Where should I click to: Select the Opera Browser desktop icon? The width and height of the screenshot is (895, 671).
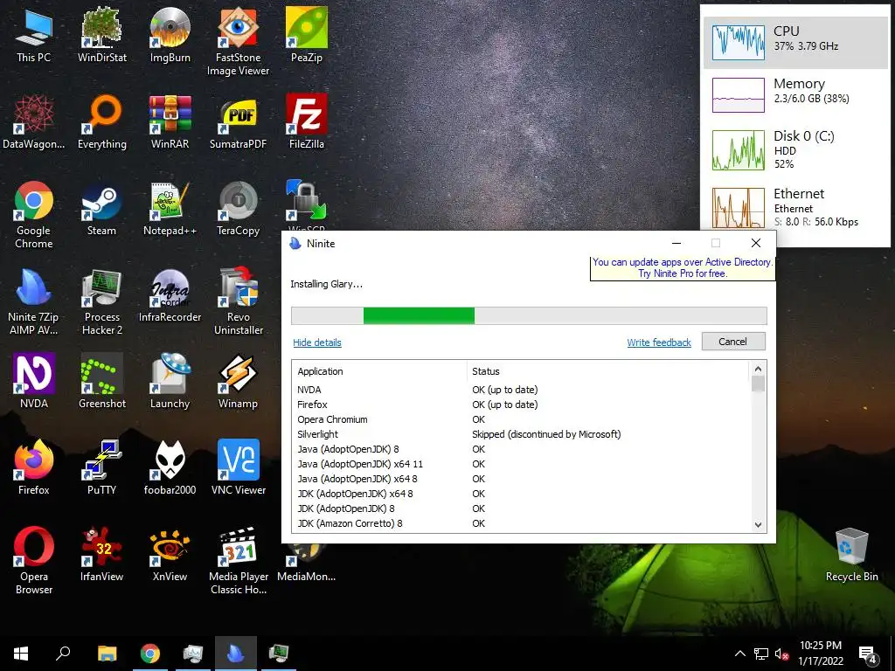34,560
